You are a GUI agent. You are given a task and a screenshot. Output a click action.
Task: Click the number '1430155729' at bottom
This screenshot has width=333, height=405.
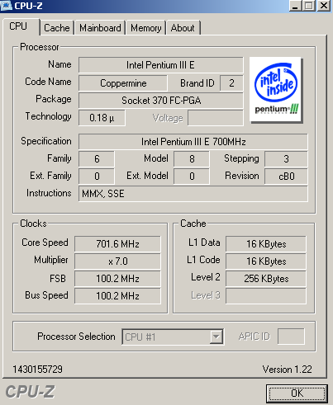pyautogui.click(x=38, y=370)
